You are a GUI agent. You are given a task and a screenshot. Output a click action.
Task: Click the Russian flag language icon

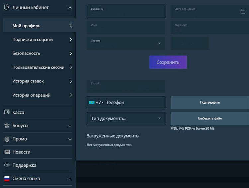coord(7,178)
